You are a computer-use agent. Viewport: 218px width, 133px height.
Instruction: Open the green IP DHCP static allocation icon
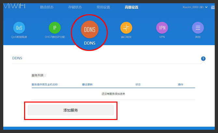click(55, 28)
